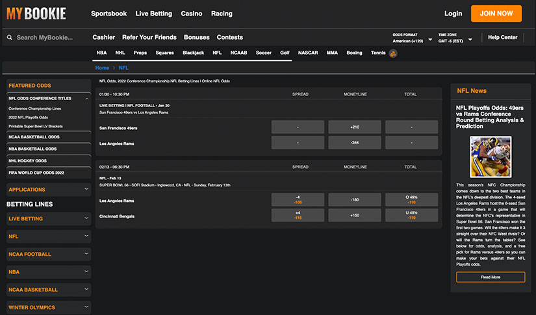The image size is (536, 315).
Task: Select the NBA sports tab
Action: [101, 53]
